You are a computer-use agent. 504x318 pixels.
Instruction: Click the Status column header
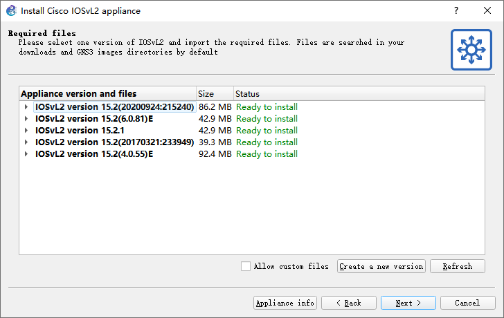(359, 94)
